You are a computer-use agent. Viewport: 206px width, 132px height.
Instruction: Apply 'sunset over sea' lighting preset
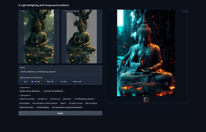pos(55,99)
